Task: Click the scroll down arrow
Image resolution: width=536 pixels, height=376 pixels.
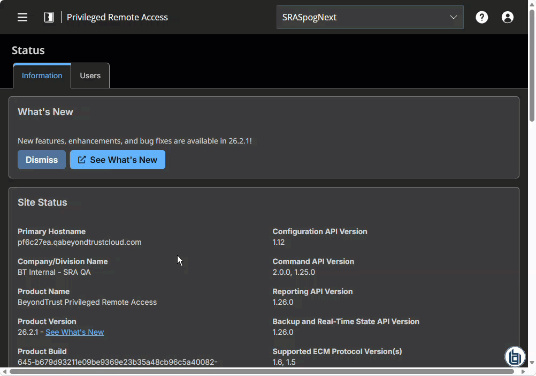Action: pyautogui.click(x=532, y=363)
